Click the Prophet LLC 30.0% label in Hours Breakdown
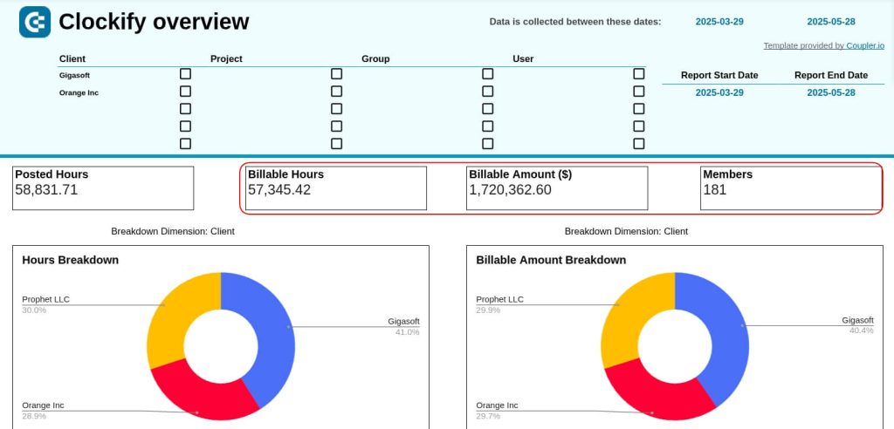This screenshot has height=429, width=894. 45,305
